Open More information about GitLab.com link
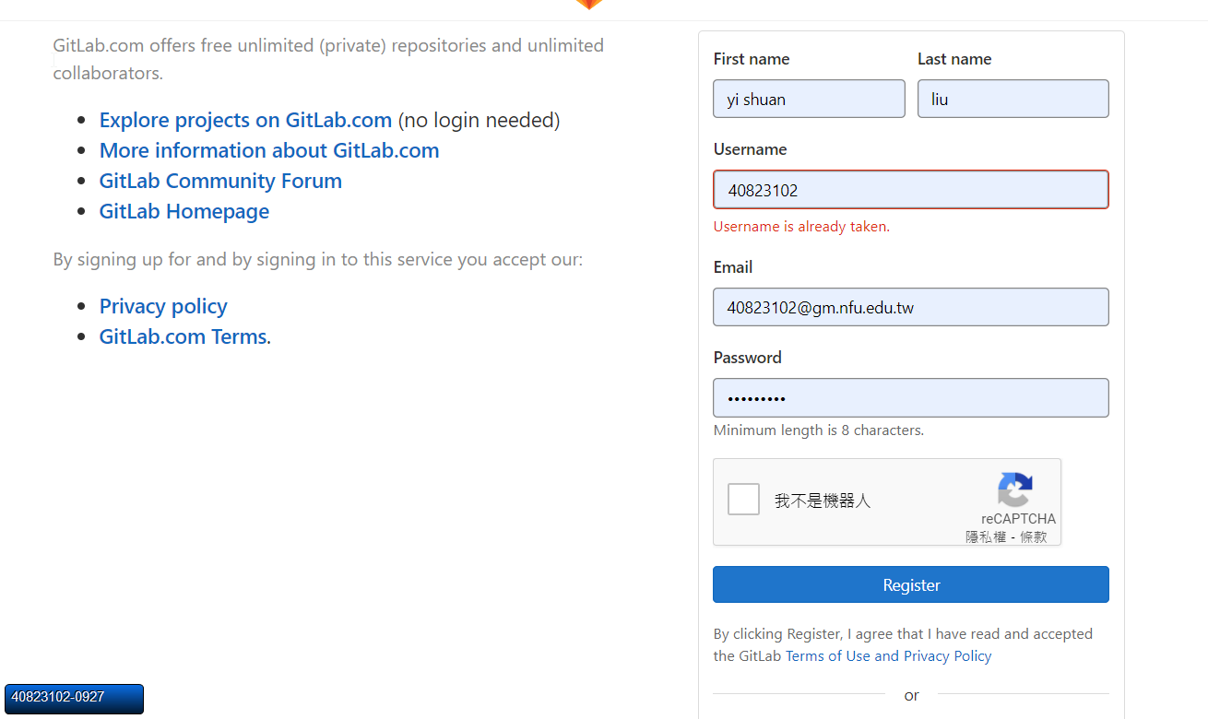This screenshot has height=719, width=1208. pyautogui.click(x=269, y=150)
